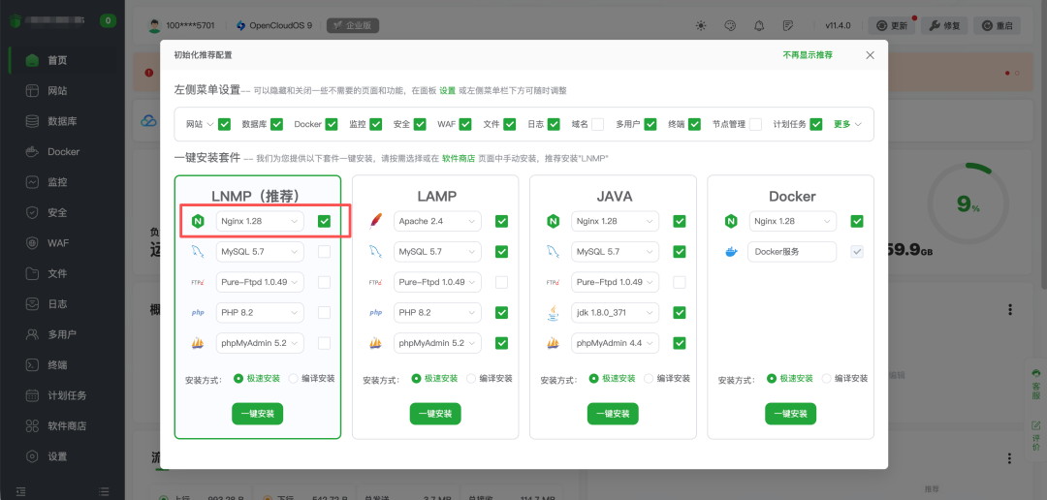The width and height of the screenshot is (1047, 500).
Task: Uncheck the LNMP Nginx 1.28 checkbox
Action: pyautogui.click(x=325, y=222)
